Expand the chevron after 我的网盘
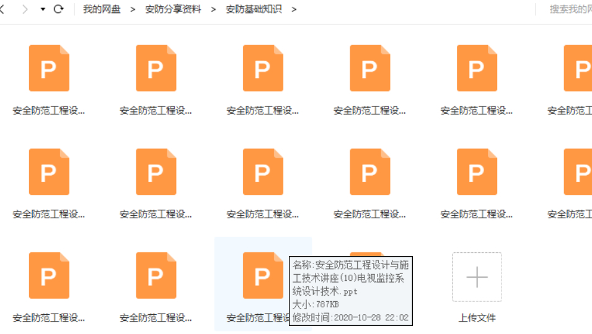 tap(133, 9)
